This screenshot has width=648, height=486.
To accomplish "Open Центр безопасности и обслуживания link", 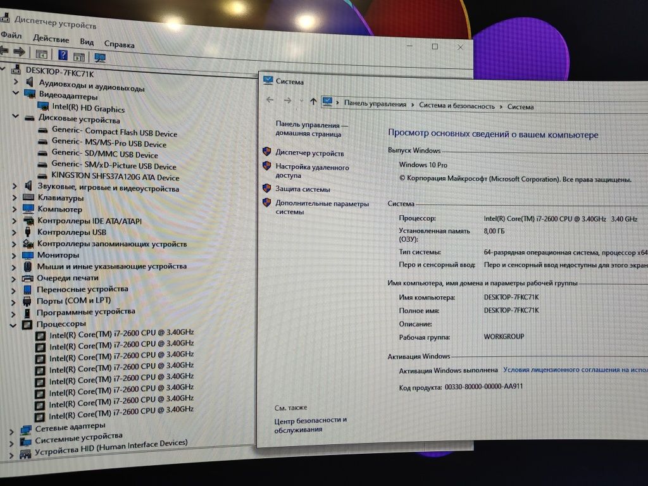I will click(x=310, y=425).
